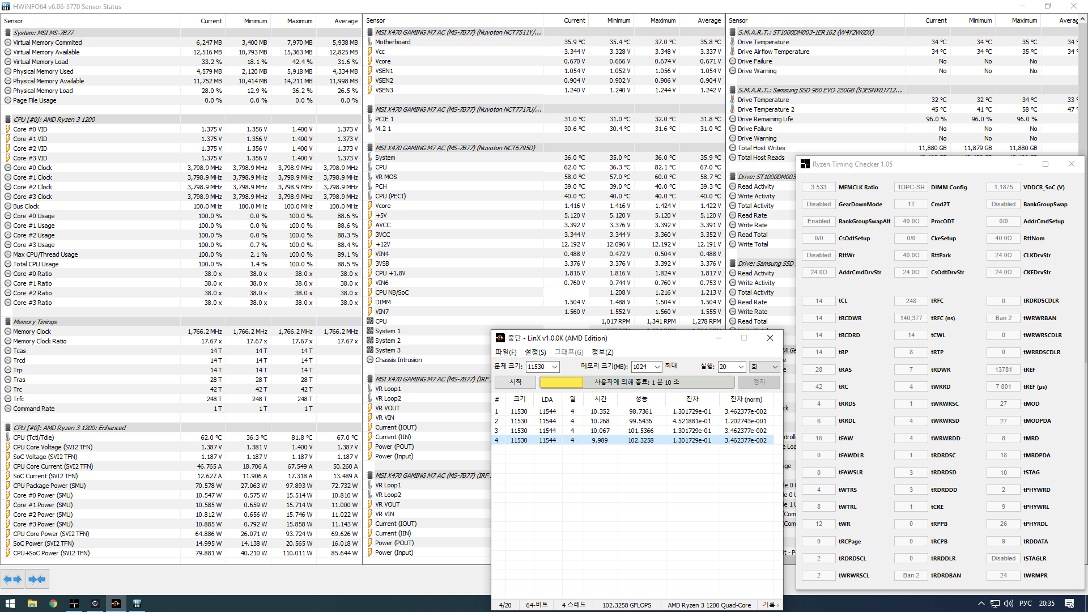The image size is (1088, 612).
Task: Open the 파일(F) menu in LinX
Action: [505, 352]
